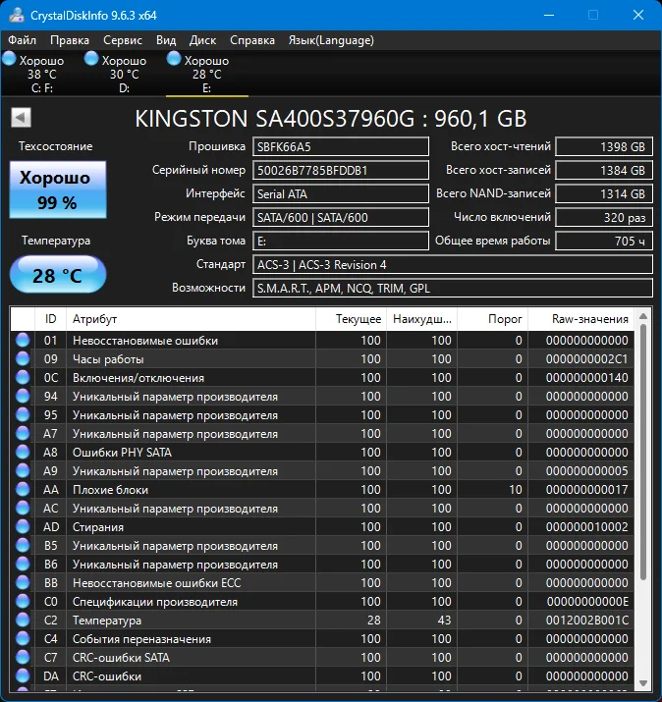Click the vertical scrollbar thumb of attribute list
Image resolution: width=662 pixels, height=702 pixels.
pos(643,453)
